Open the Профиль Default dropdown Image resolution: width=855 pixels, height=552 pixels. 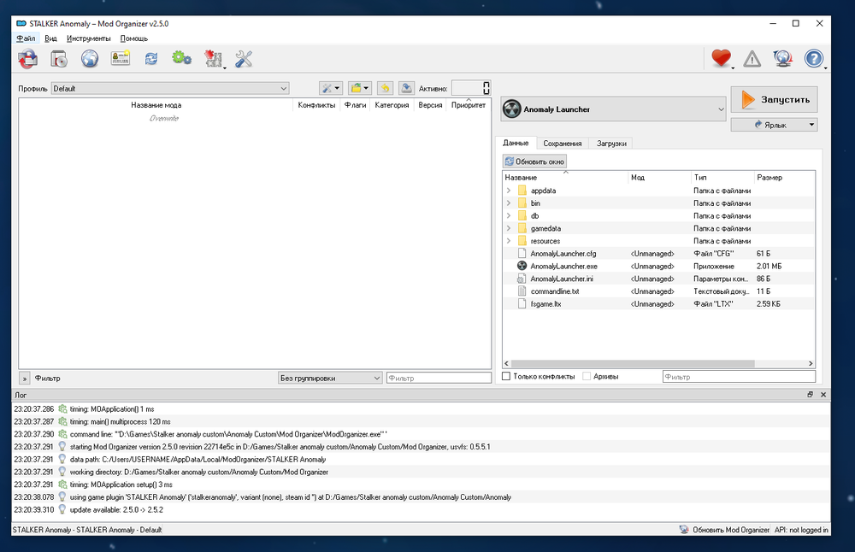(170, 88)
